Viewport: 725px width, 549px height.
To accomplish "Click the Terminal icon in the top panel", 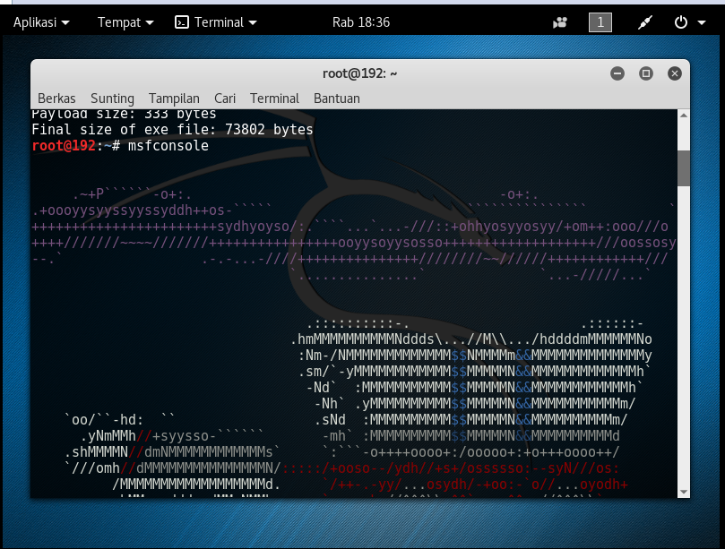I will (181, 21).
